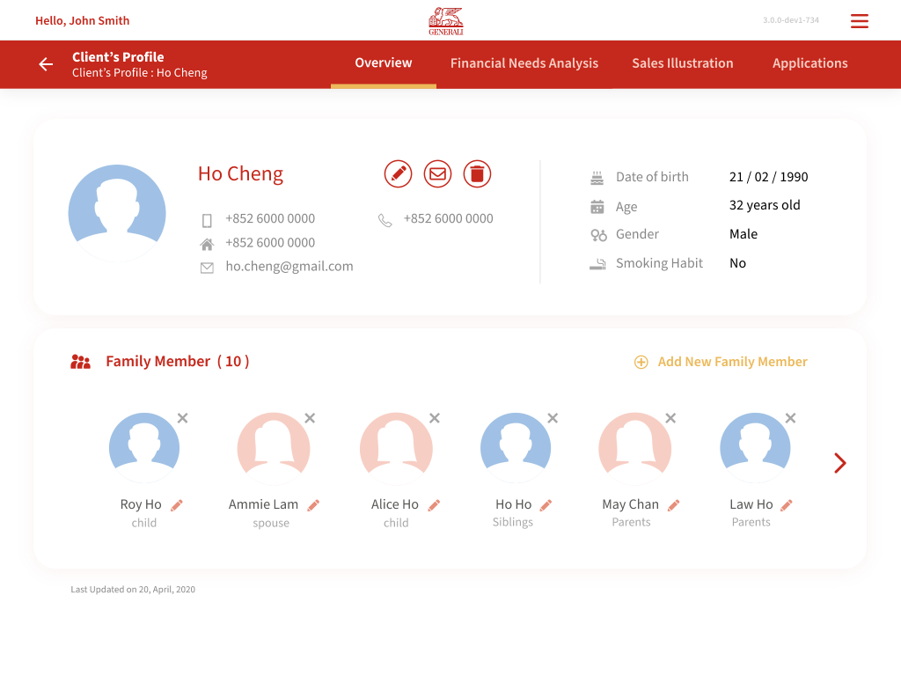Screen dimensions: 901x676
Task: Remove Ho Ho with the X
Action: [553, 418]
